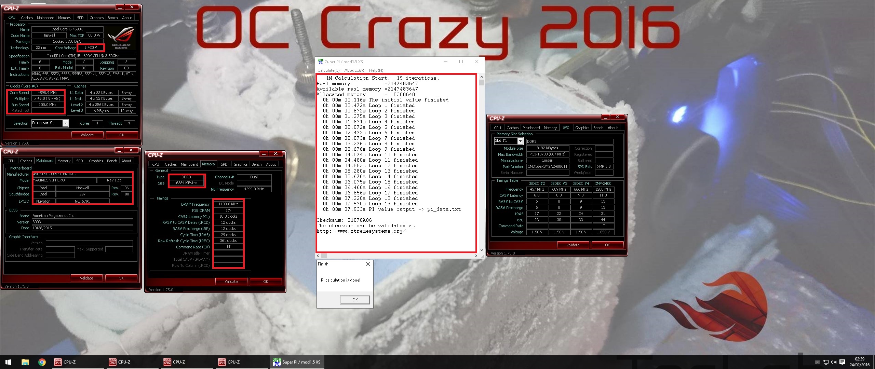Click Validate in SPD window

pyautogui.click(x=573, y=245)
